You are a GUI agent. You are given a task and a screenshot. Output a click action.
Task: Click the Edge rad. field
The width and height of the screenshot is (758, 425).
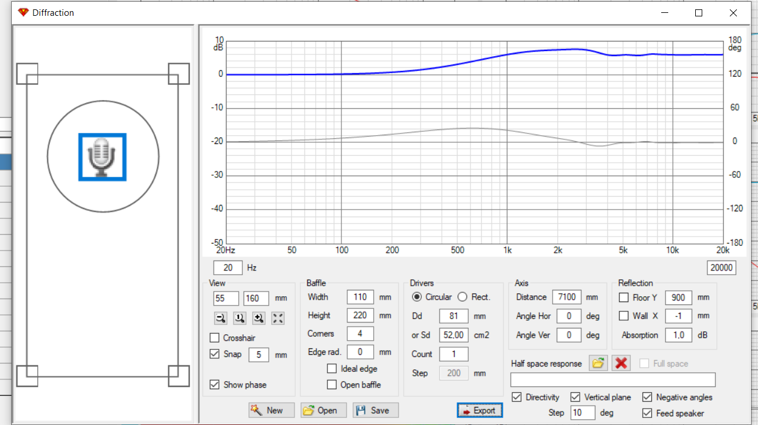click(360, 352)
